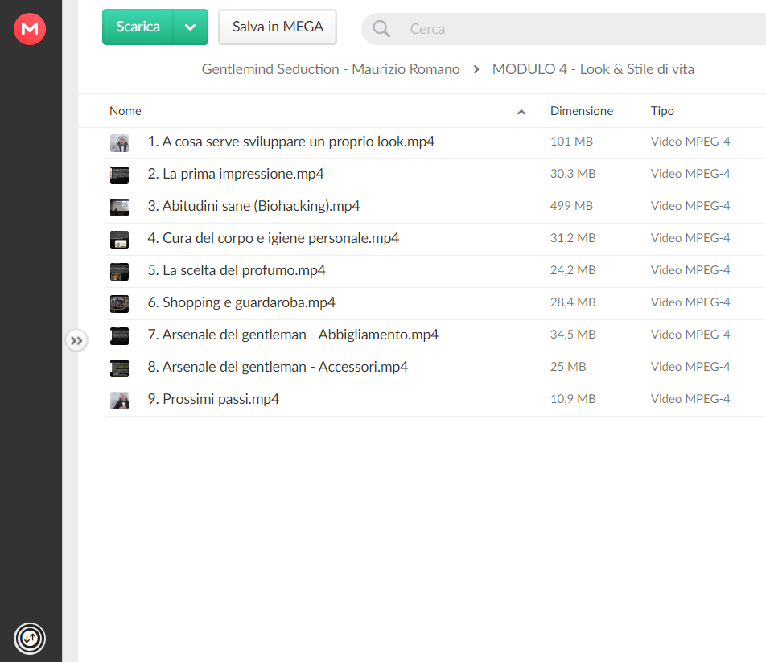Click the magnifier search icon
The height and width of the screenshot is (662, 766).
pos(381,29)
